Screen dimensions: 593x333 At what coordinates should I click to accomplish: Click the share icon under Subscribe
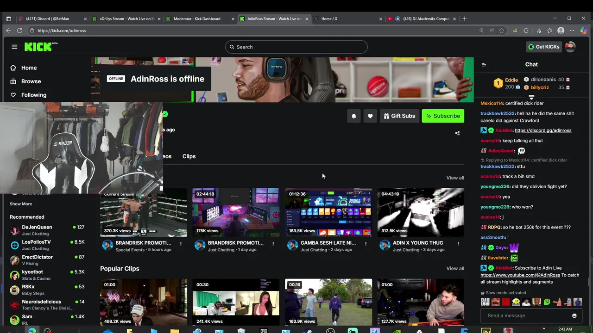coord(457,133)
